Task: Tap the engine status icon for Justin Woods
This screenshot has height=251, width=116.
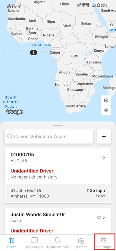Action: point(99,217)
